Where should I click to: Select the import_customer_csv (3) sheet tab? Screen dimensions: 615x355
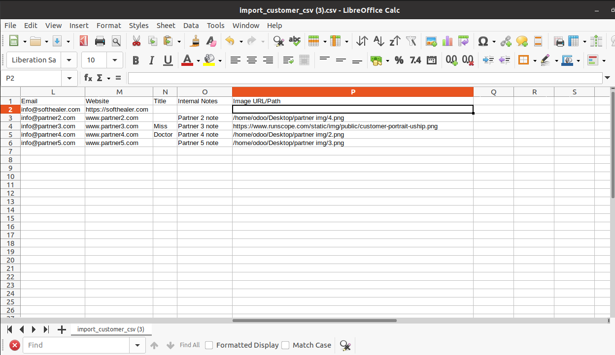click(111, 329)
